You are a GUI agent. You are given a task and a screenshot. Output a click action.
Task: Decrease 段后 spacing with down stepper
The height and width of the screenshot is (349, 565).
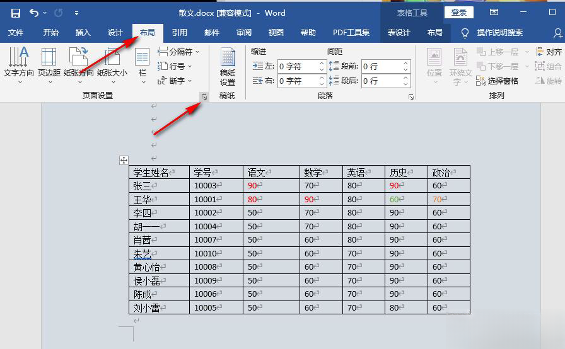click(x=405, y=84)
